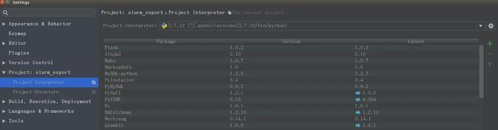This screenshot has height=130, width=498.
Task: Select the Mako package row
Action: click(291, 61)
